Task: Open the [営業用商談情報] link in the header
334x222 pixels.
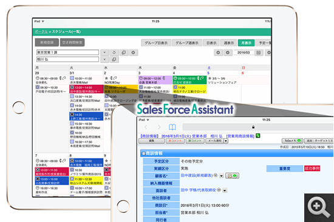Action: pyautogui.click(x=240, y=136)
